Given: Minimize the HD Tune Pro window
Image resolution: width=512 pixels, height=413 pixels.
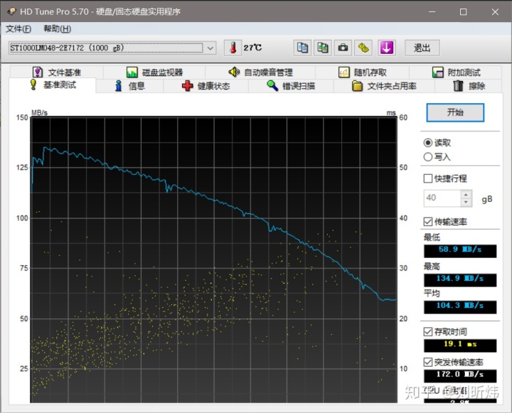Looking at the screenshot, I should pos(432,12).
